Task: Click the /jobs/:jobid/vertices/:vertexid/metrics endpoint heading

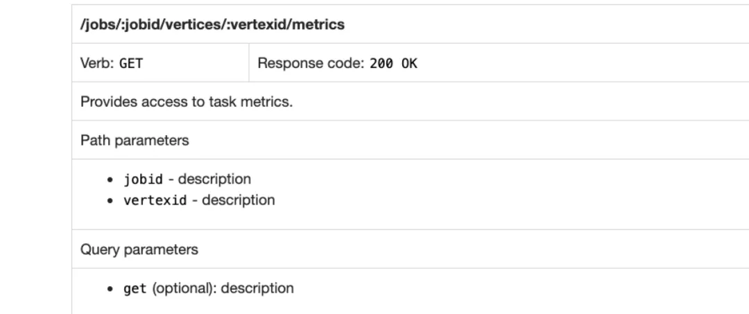Action: [212, 24]
